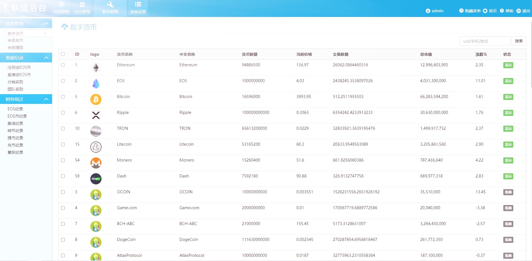532x261 pixels.
Task: Collapse the 业务管理 sidebar section
Action: (x=26, y=23)
